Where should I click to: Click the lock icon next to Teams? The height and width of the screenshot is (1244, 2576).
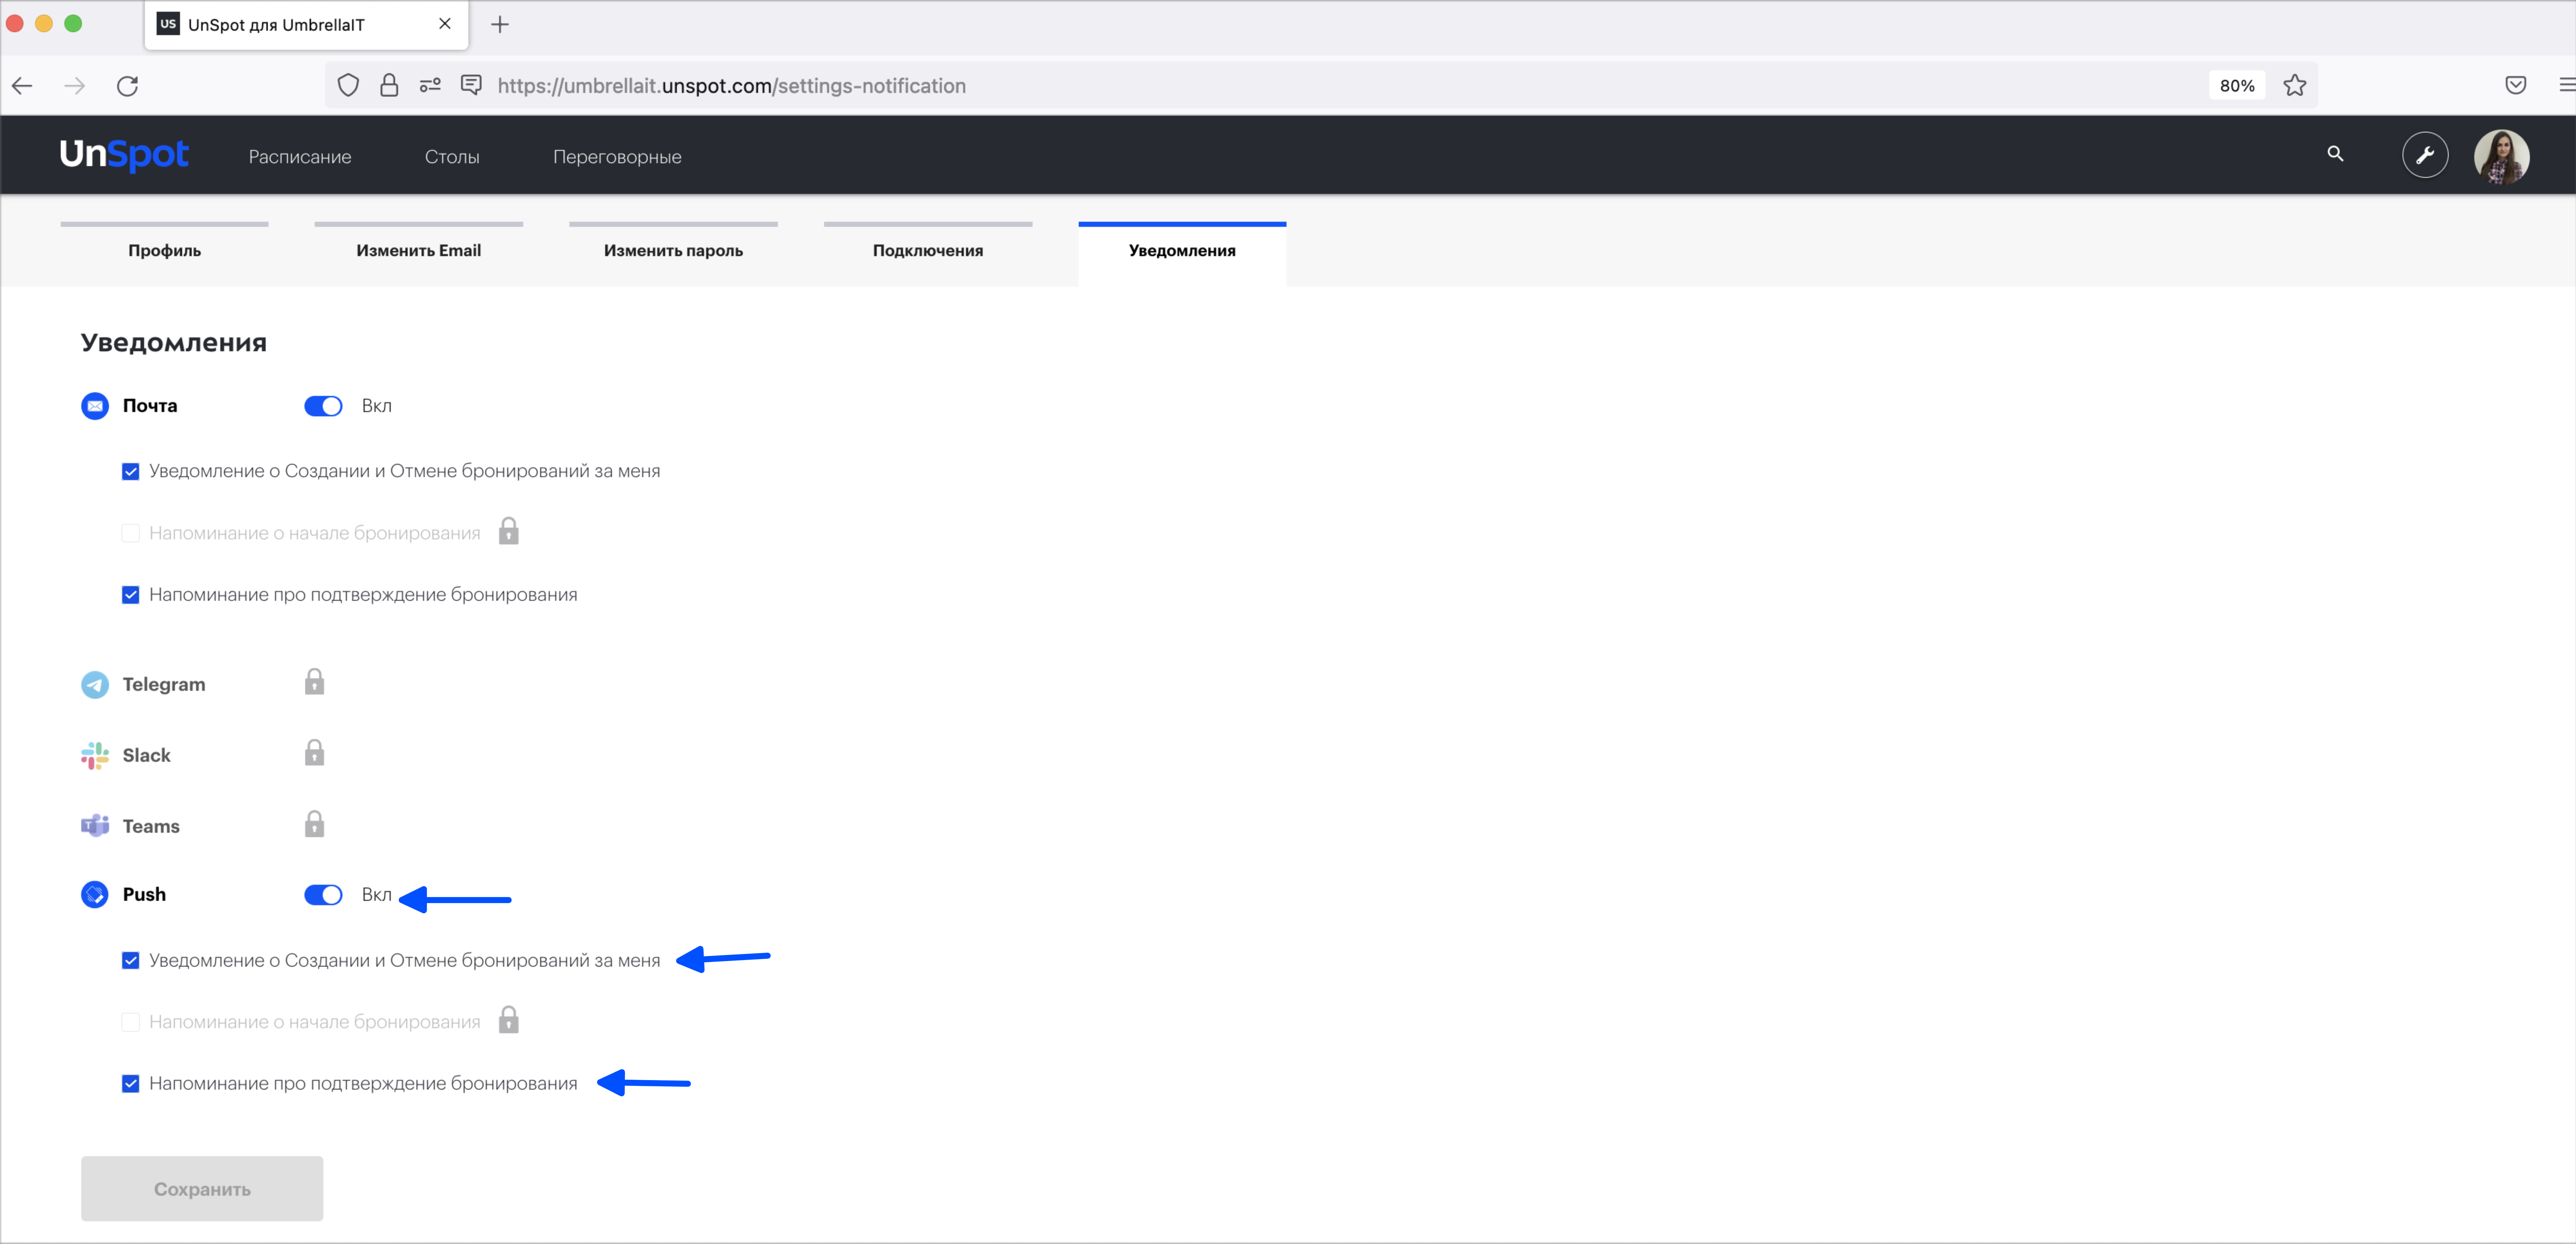click(314, 824)
